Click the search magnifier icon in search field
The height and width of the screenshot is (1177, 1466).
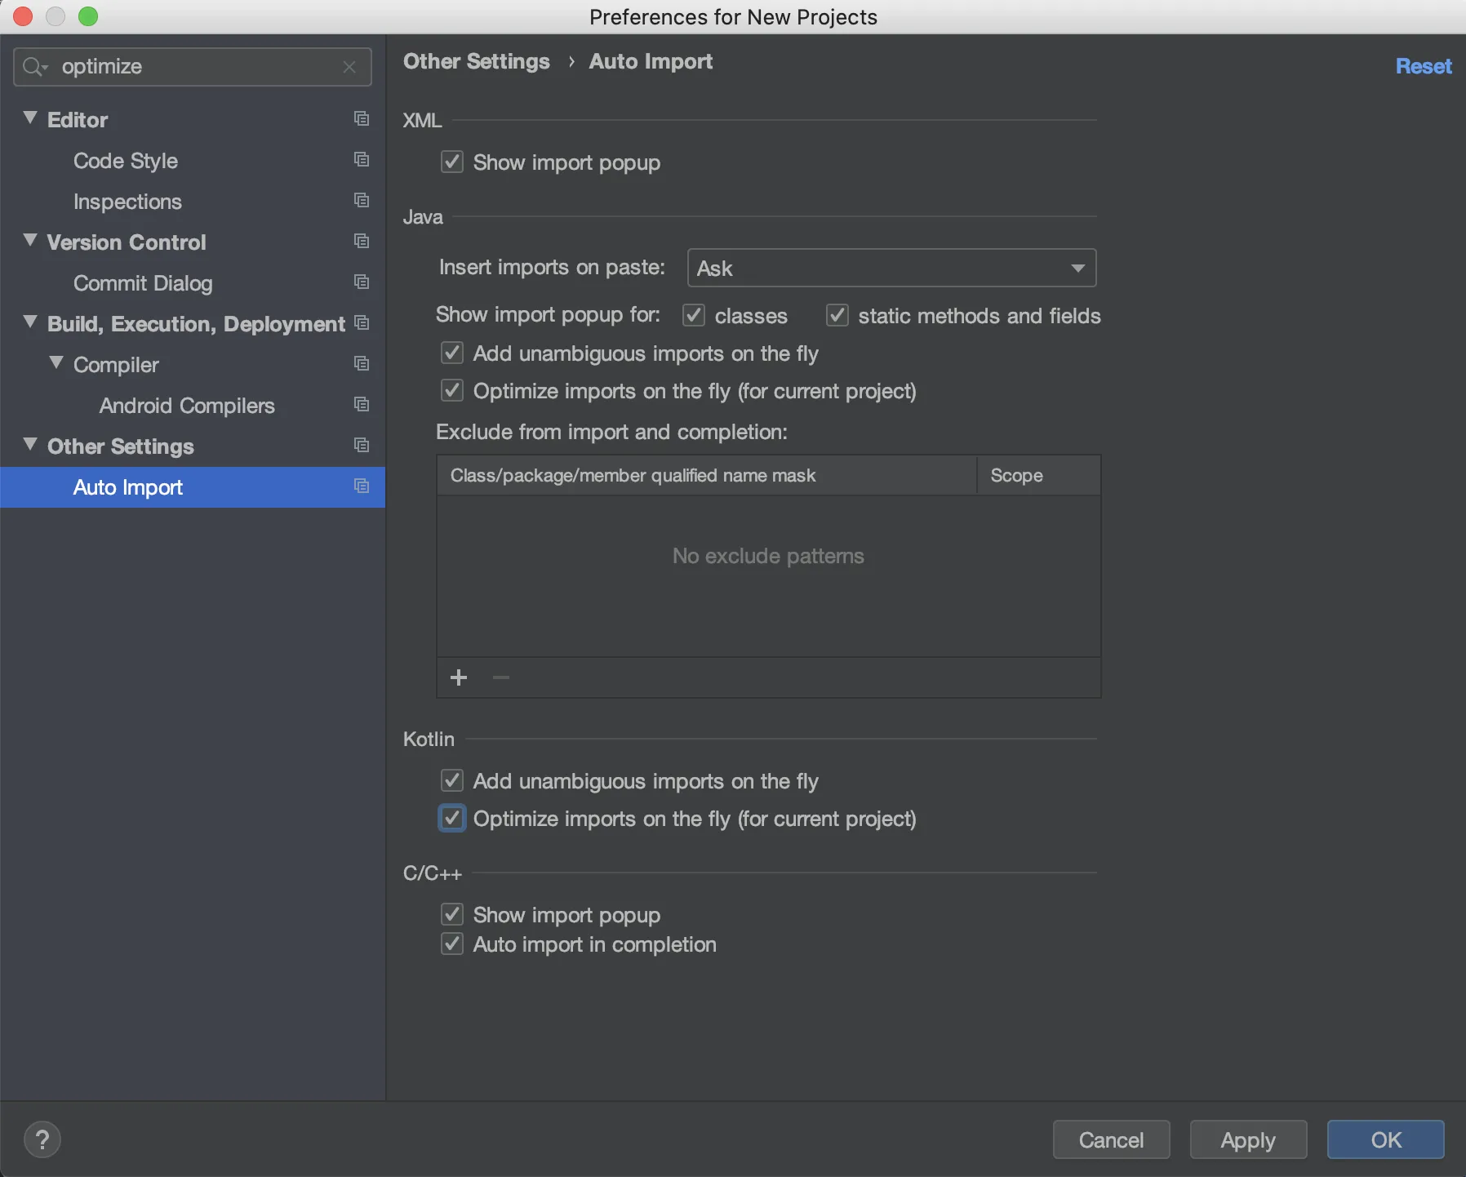33,67
